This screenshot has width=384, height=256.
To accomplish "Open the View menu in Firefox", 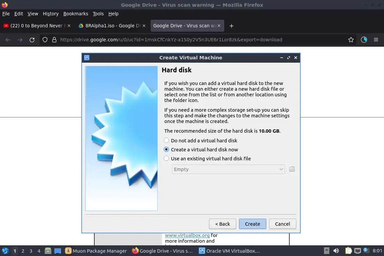I will click(33, 14).
